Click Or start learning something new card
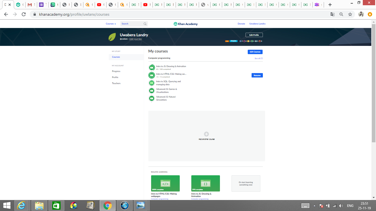 point(246,184)
